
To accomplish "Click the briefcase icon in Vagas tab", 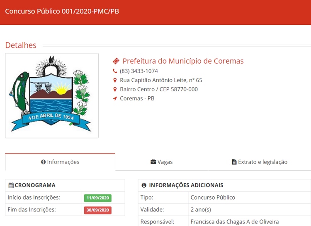I will click(x=153, y=162).
